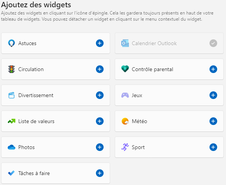Click the Jeux gamepad icon
Image resolution: width=226 pixels, height=185 pixels.
tap(125, 95)
